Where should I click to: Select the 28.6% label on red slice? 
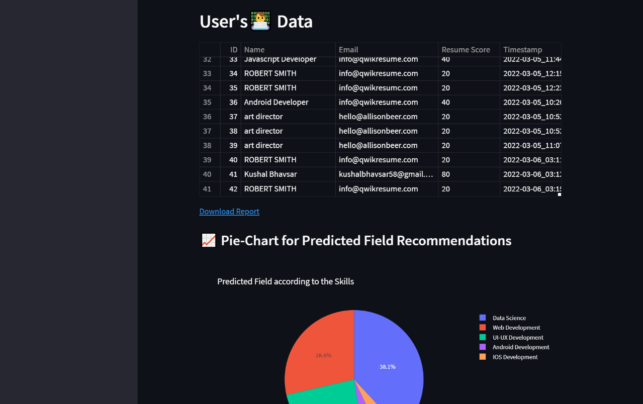click(324, 355)
